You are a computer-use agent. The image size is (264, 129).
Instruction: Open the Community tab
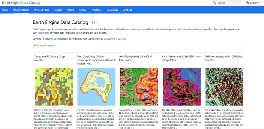[x=112, y=10]
